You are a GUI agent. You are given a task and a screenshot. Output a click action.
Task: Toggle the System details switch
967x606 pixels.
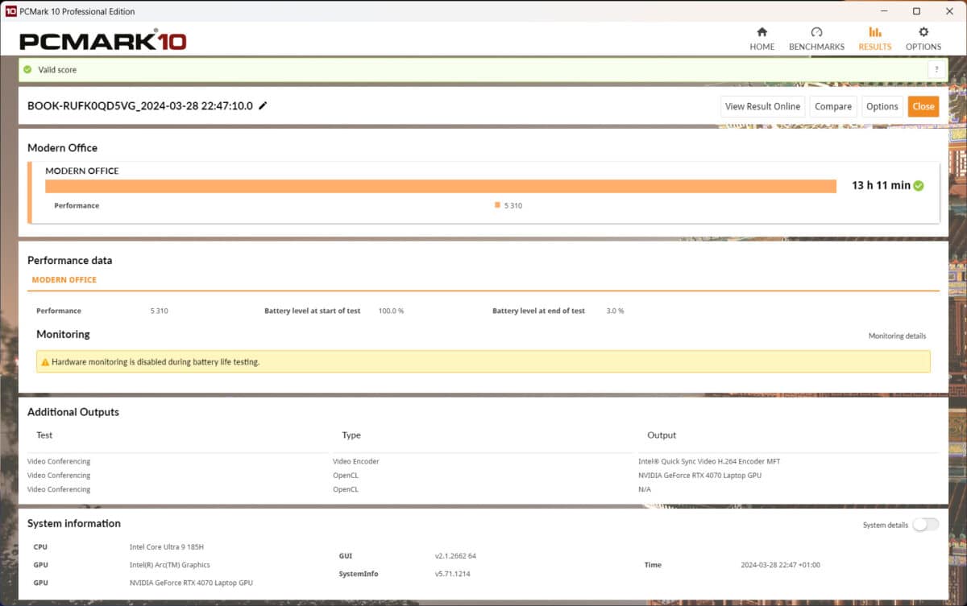(925, 525)
